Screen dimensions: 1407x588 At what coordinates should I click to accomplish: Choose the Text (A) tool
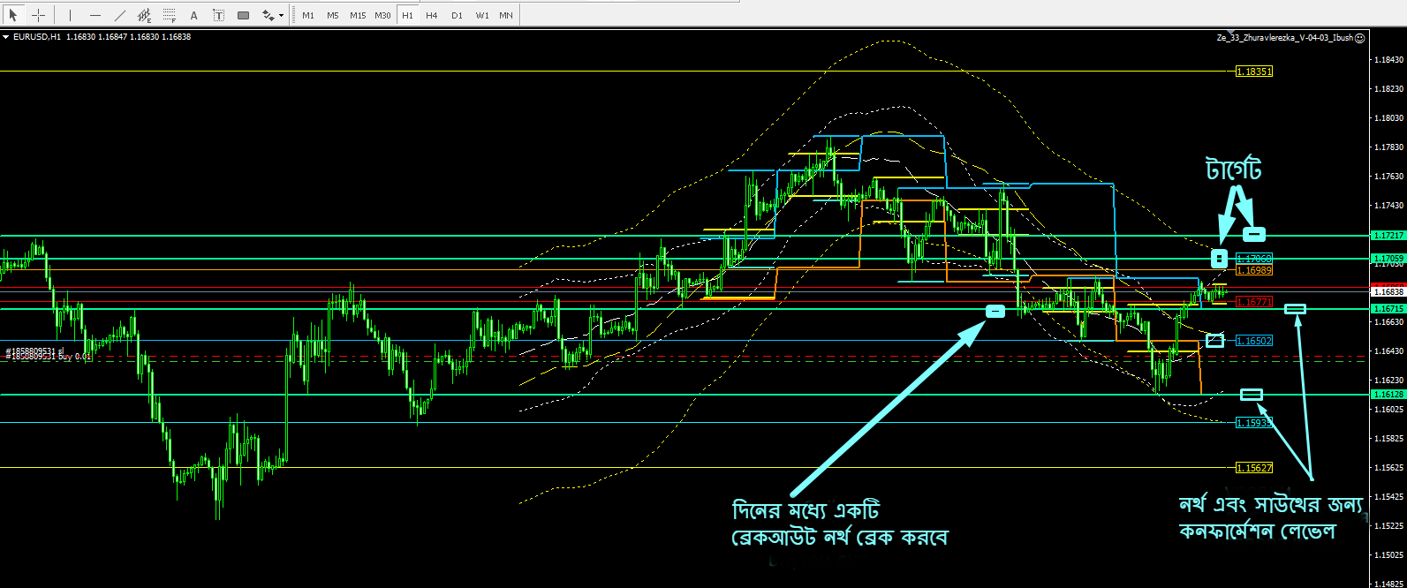193,15
